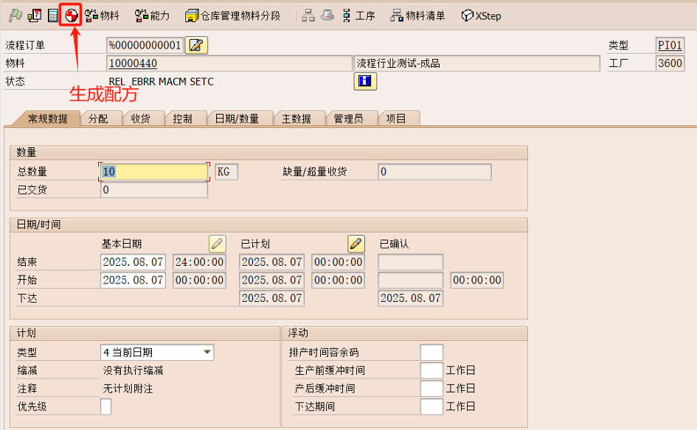Open 物料清单 material list

click(x=417, y=15)
